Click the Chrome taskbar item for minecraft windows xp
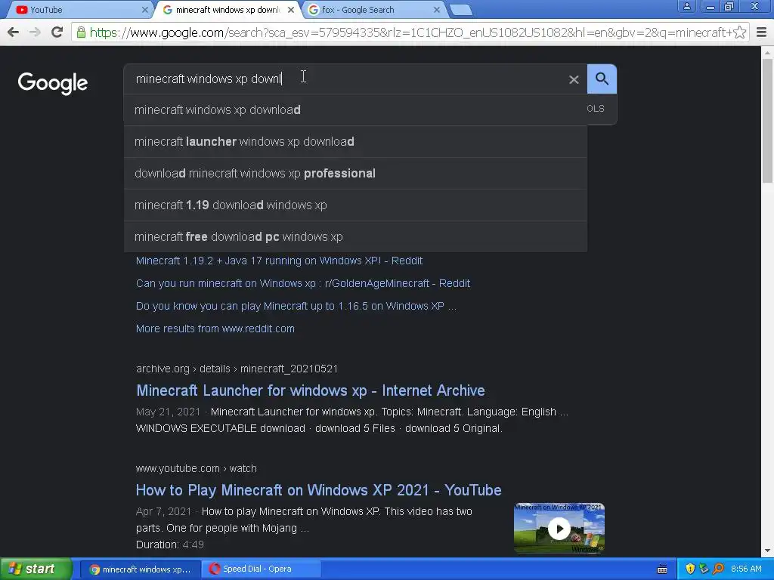The height and width of the screenshot is (580, 774). click(140, 569)
